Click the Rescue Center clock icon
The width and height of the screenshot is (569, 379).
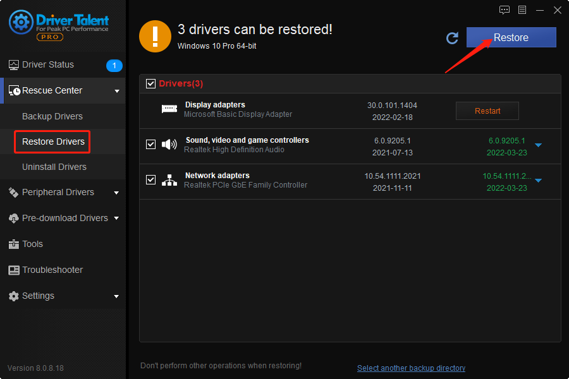click(14, 90)
